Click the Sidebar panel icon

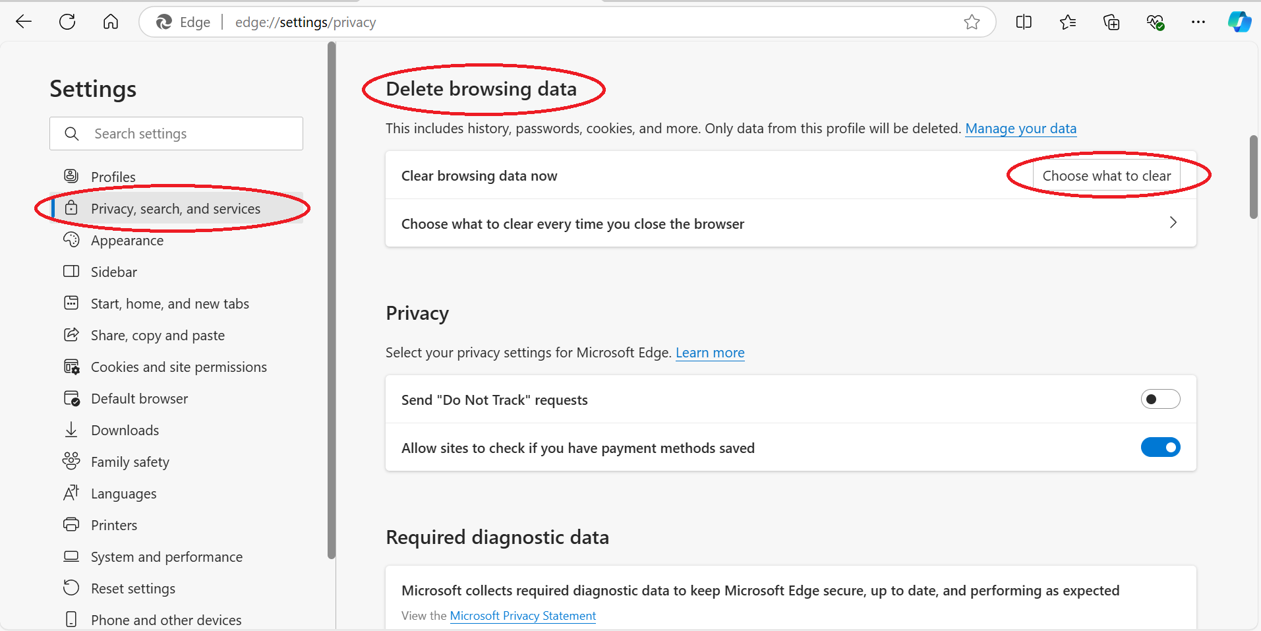tap(71, 271)
